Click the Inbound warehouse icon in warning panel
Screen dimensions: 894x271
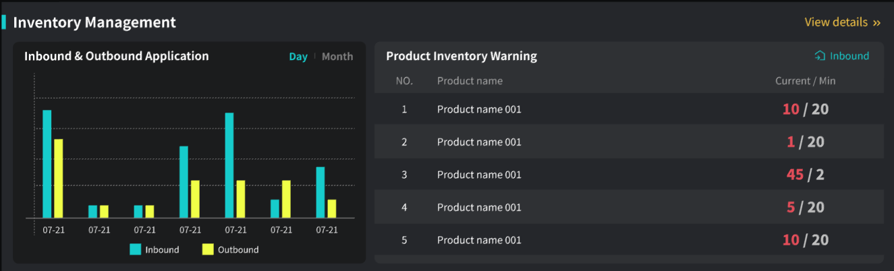click(x=820, y=56)
